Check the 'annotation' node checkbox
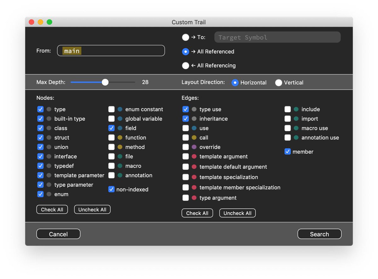 pos(112,175)
